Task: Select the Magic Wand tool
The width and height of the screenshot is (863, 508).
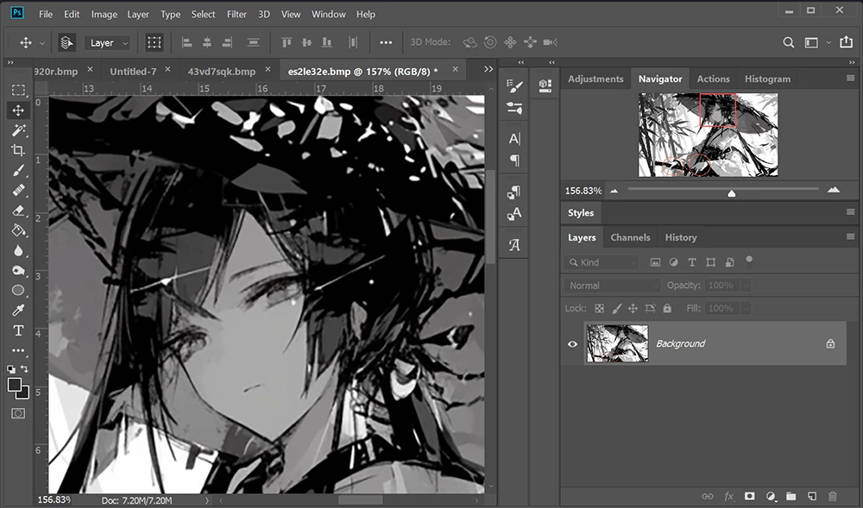Action: click(x=18, y=130)
